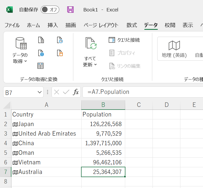Click the map icon beside United Arab Emirates
The height and width of the screenshot is (188, 203).
coord(15,134)
